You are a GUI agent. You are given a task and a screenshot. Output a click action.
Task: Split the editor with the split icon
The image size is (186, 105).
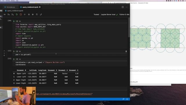(123, 7)
